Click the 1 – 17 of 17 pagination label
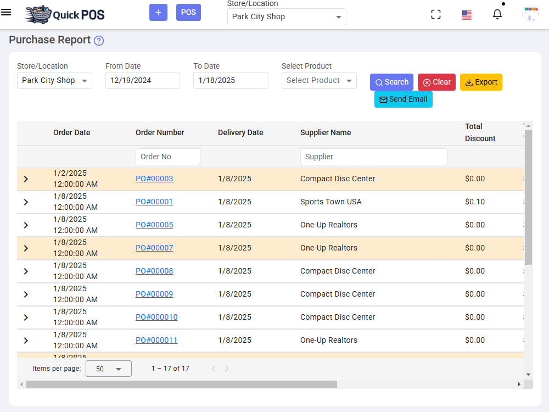Image resolution: width=549 pixels, height=412 pixels. tap(170, 369)
